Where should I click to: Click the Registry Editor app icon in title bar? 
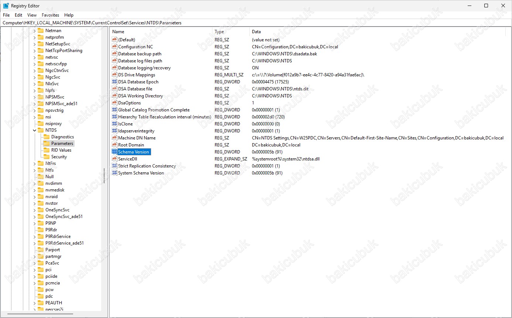(x=6, y=6)
